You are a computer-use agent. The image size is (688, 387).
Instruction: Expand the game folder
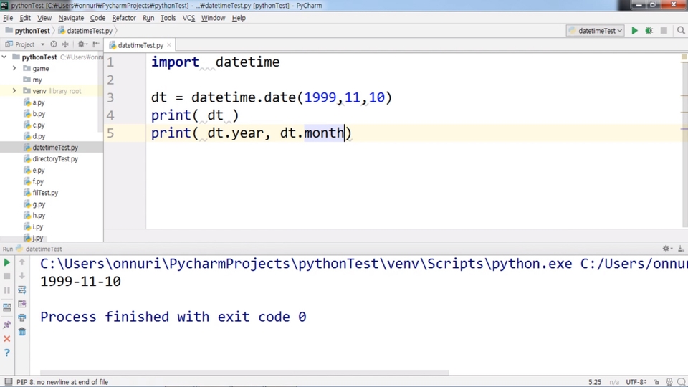[14, 69]
